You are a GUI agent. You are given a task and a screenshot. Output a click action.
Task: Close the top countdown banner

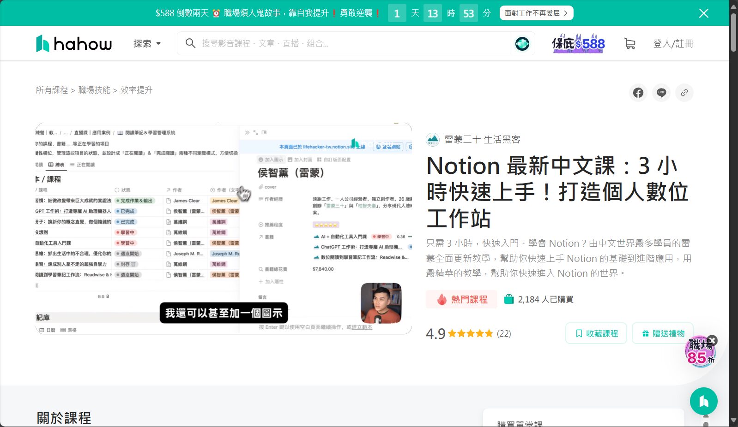(x=703, y=13)
